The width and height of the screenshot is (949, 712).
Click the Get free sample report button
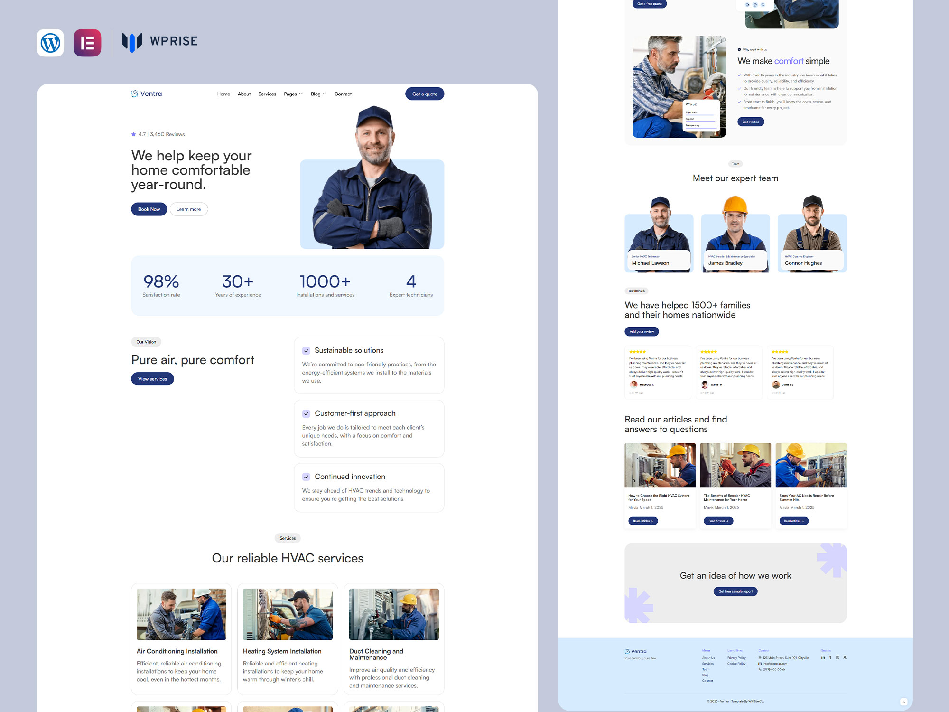point(735,591)
